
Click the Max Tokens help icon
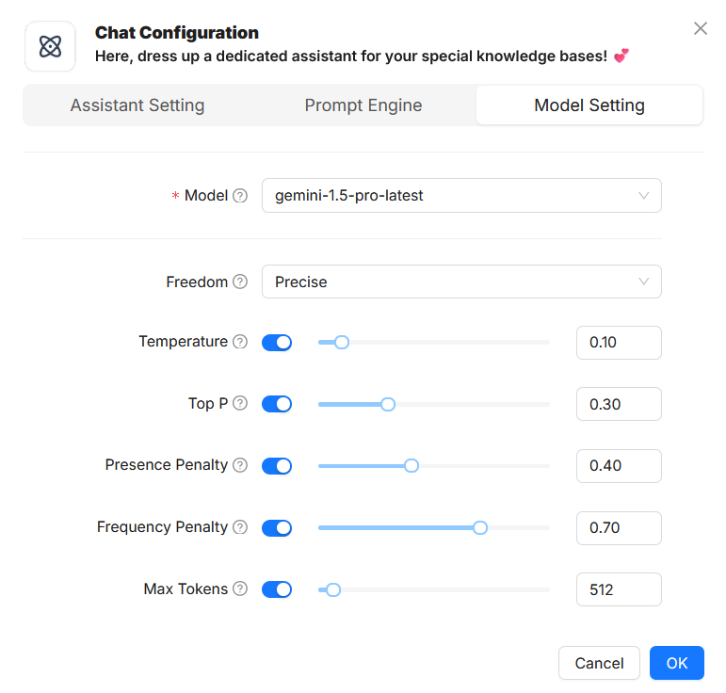click(x=240, y=589)
